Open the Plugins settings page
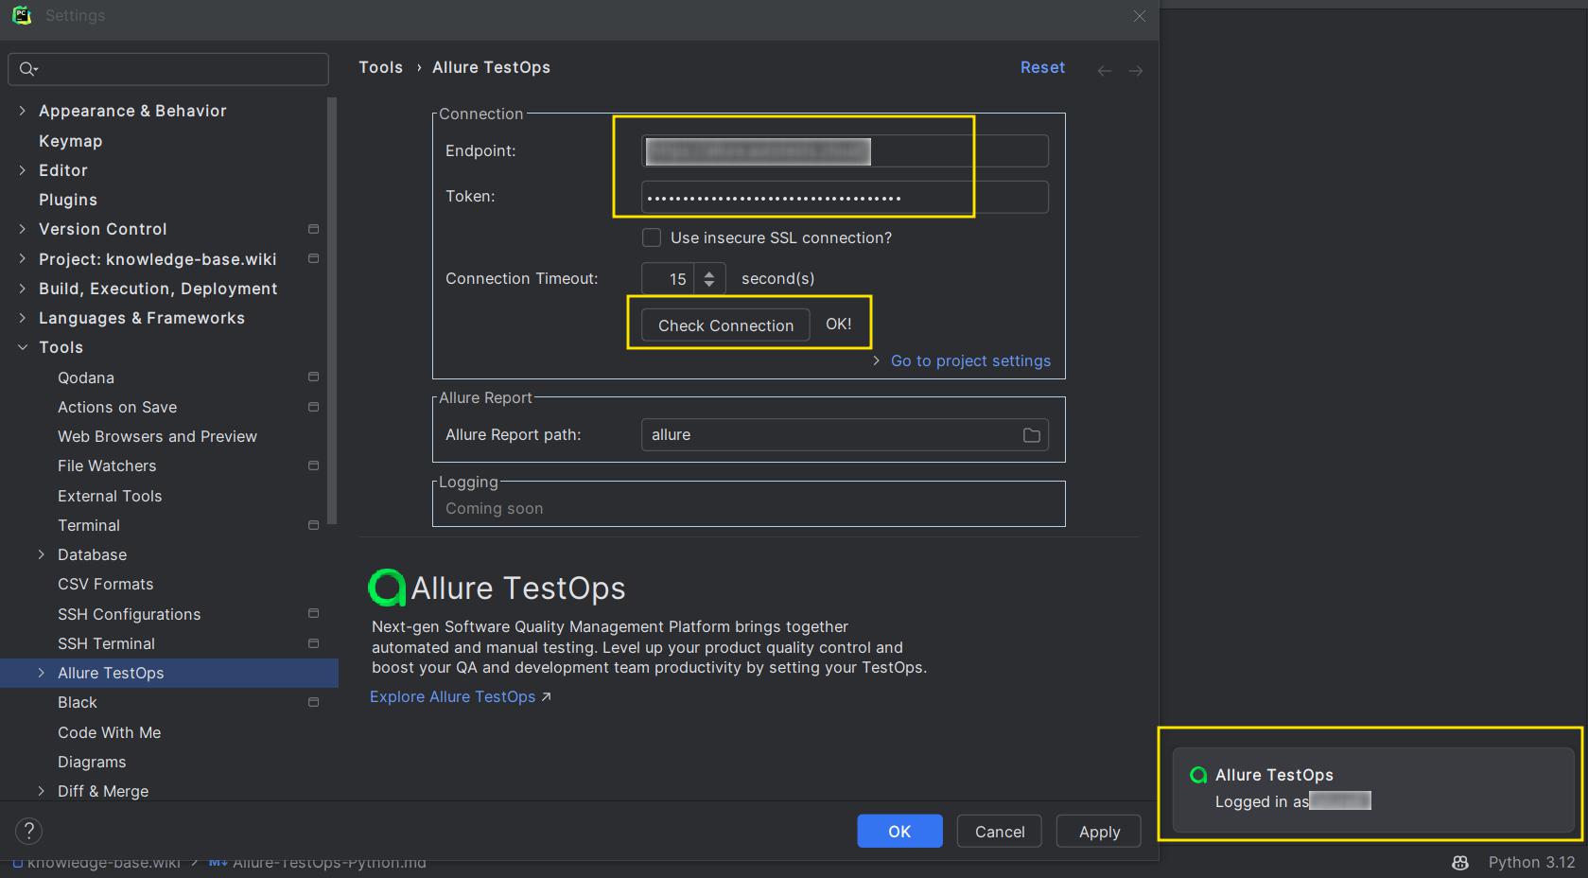This screenshot has height=878, width=1588. click(x=68, y=200)
